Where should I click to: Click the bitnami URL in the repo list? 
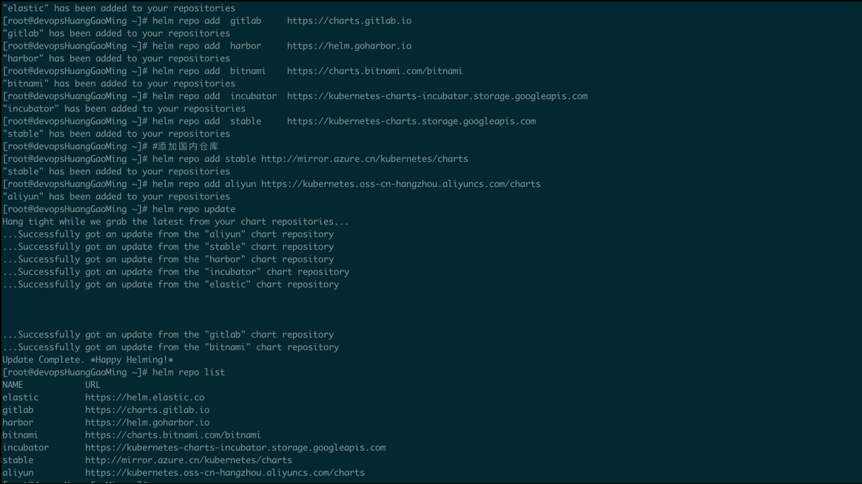point(172,435)
